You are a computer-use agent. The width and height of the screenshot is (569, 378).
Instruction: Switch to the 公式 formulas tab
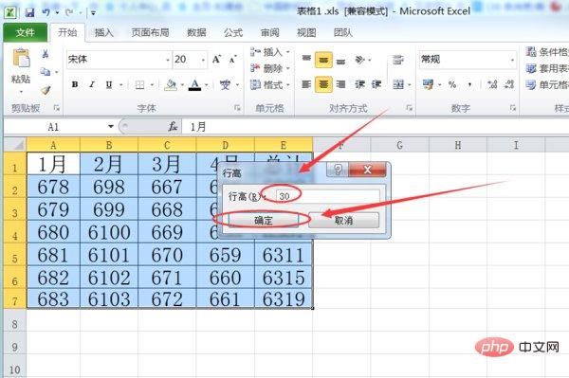233,32
